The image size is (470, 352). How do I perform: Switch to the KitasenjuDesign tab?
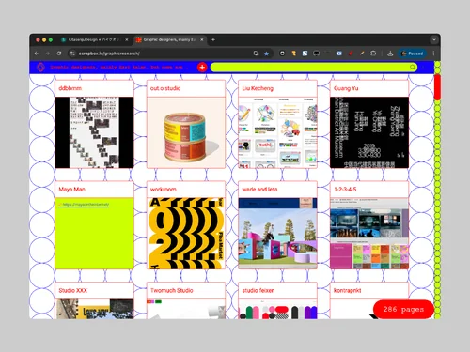[95, 39]
